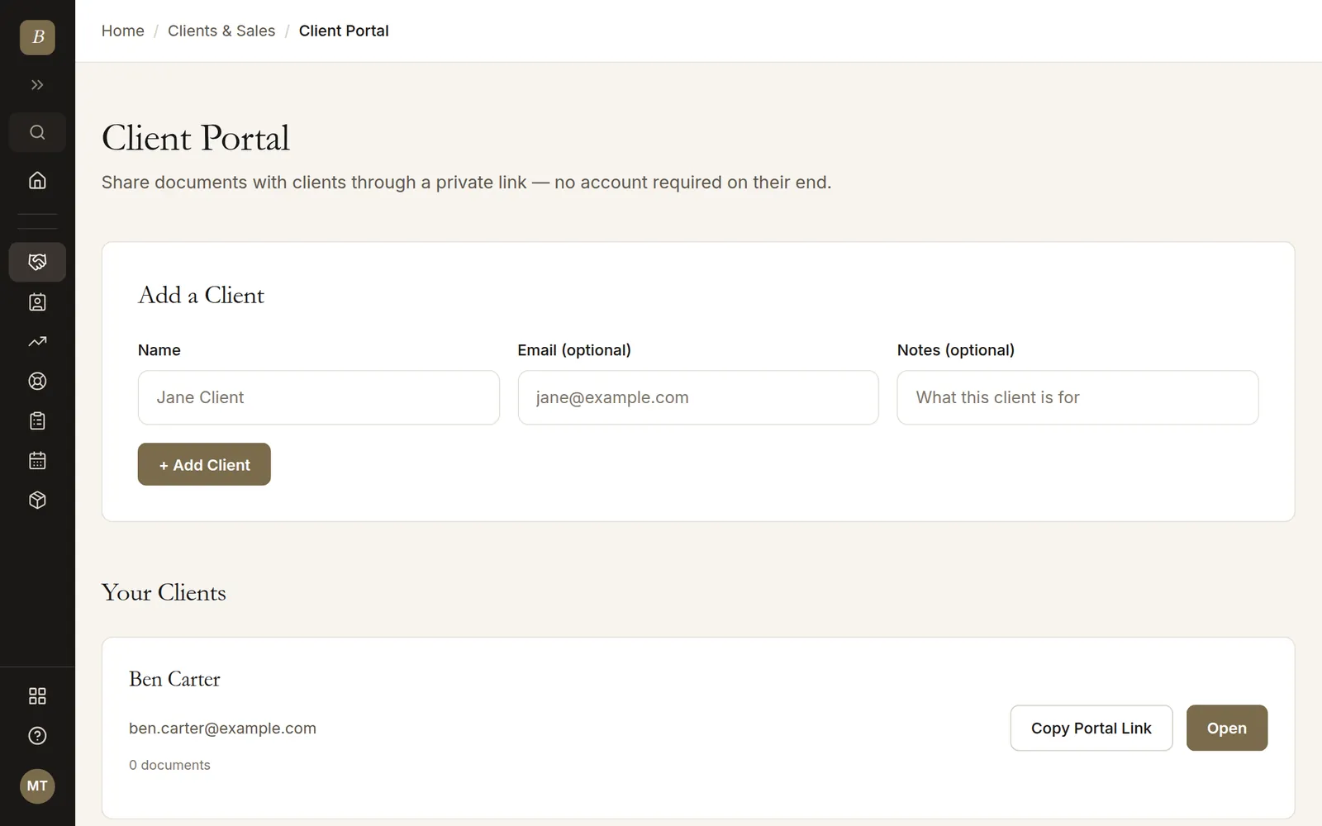Open the help question mark icon
The height and width of the screenshot is (826, 1322).
(x=37, y=736)
